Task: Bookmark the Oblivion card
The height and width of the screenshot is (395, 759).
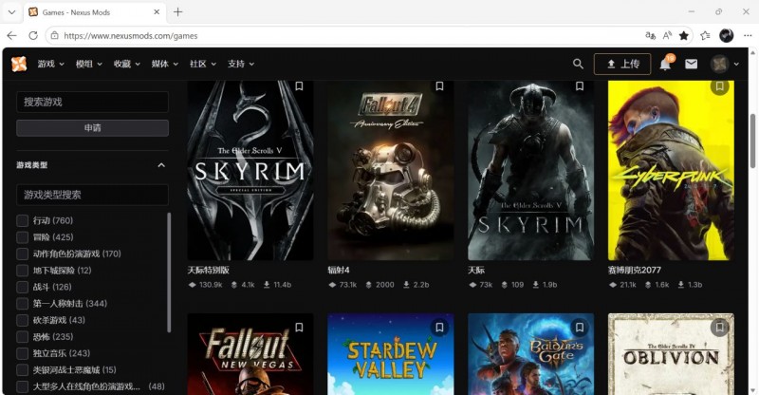Action: click(720, 328)
